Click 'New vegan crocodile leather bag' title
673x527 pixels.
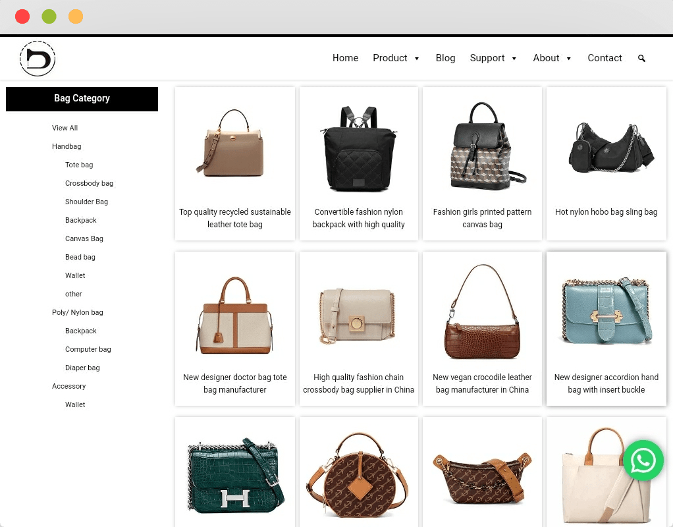pos(482,383)
